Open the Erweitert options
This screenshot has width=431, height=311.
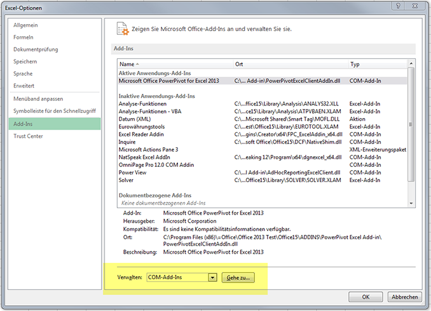(x=24, y=86)
